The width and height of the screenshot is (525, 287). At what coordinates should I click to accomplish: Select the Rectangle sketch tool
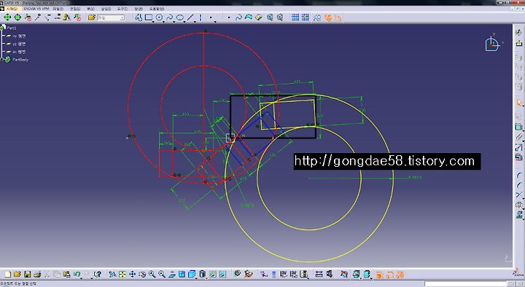point(149,17)
